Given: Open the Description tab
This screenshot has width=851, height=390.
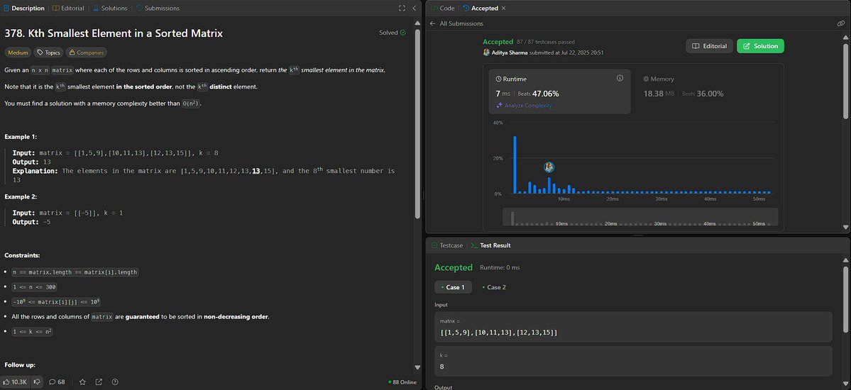Looking at the screenshot, I should click(x=24, y=8).
